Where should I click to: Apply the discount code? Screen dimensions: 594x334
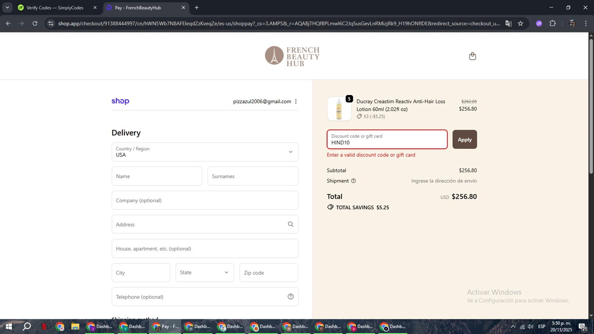pyautogui.click(x=465, y=139)
